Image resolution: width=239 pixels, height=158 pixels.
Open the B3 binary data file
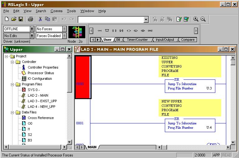pyautogui.click(x=30, y=140)
